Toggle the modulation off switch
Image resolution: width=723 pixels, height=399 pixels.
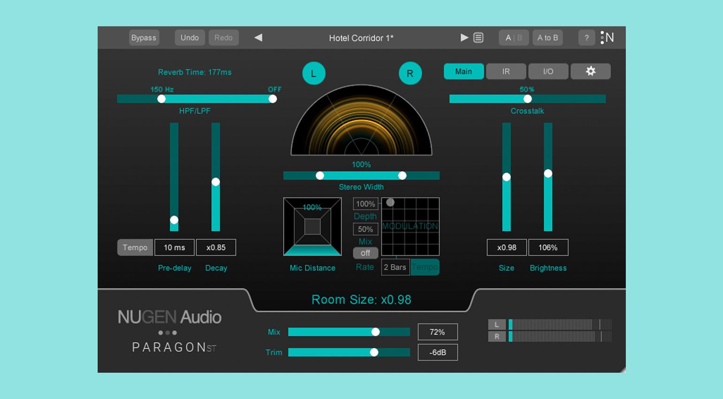click(365, 253)
